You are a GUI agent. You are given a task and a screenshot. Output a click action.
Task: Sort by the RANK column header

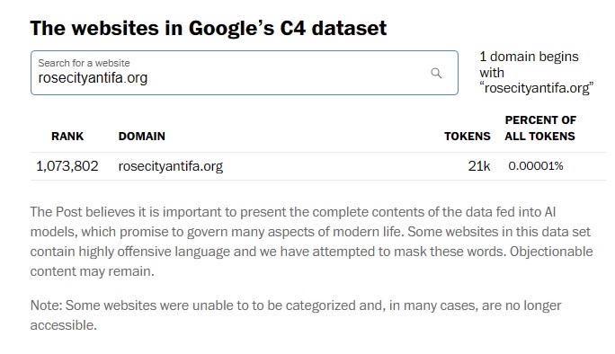[x=67, y=136]
